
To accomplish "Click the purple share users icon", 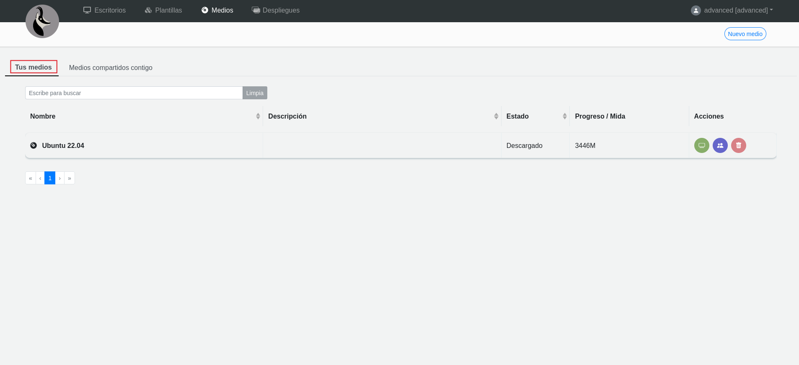I will pos(720,145).
